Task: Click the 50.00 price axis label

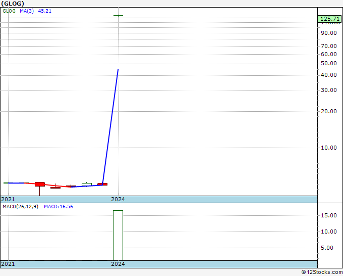Action: click(329, 63)
